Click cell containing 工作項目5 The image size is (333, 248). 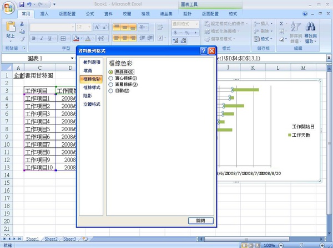click(40, 129)
